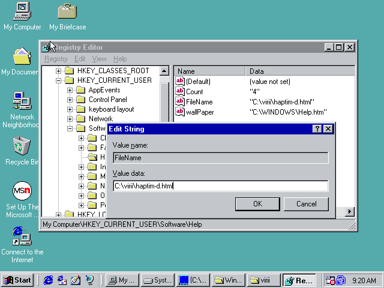
Task: Expand the keyboard layout key
Action: coord(70,109)
